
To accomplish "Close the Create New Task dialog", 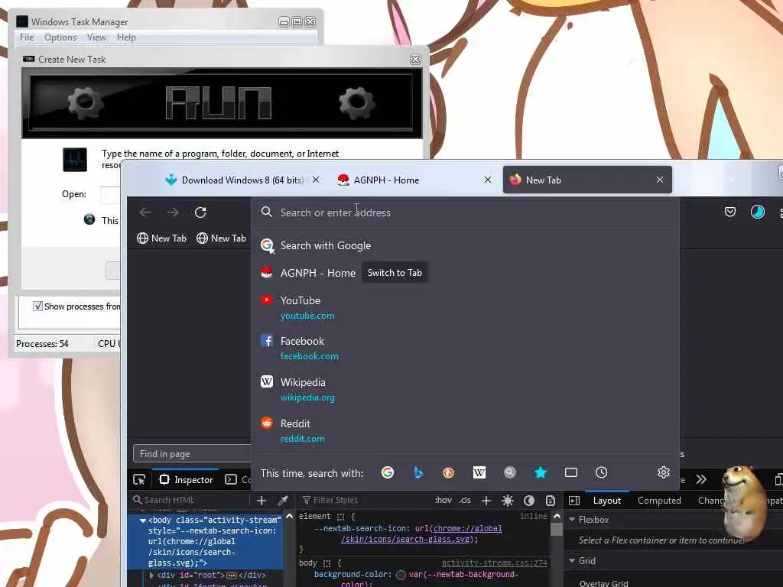I will (415, 59).
